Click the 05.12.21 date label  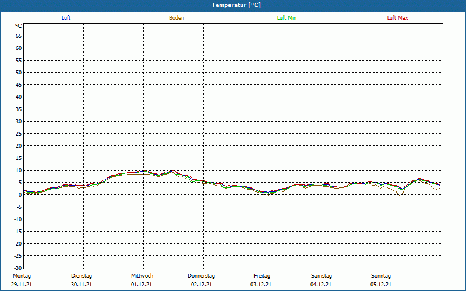click(381, 285)
